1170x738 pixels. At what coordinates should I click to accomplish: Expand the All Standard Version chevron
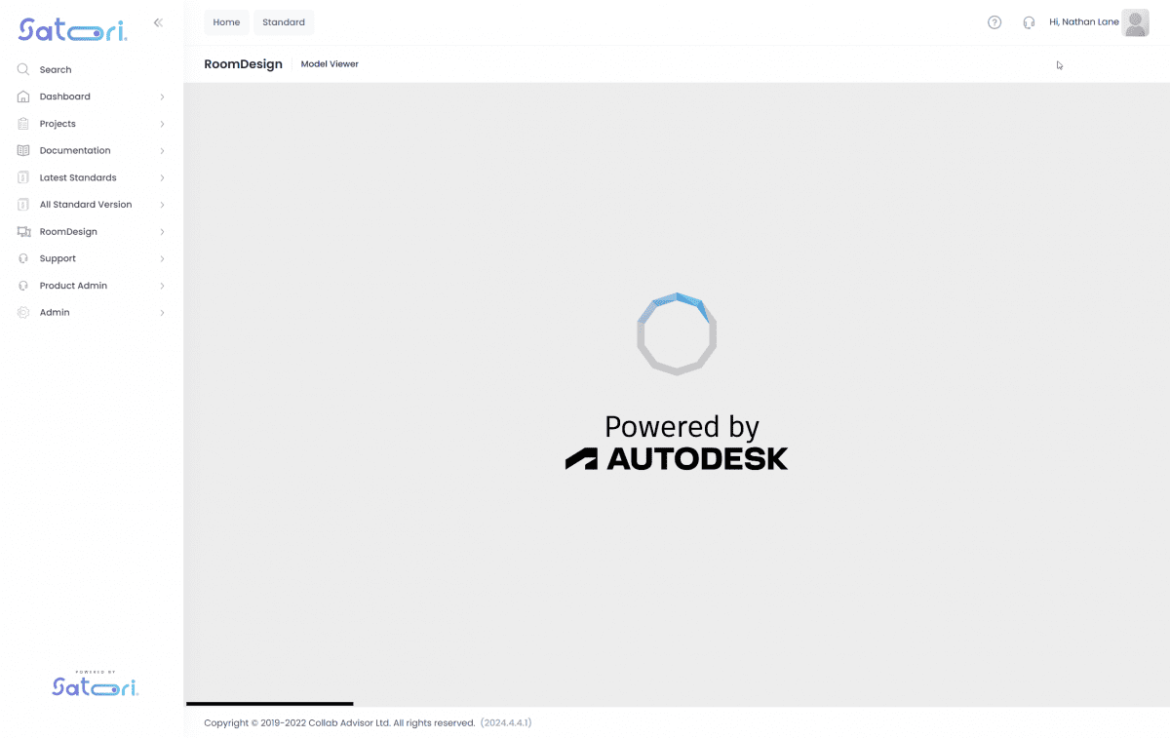[x=162, y=206]
